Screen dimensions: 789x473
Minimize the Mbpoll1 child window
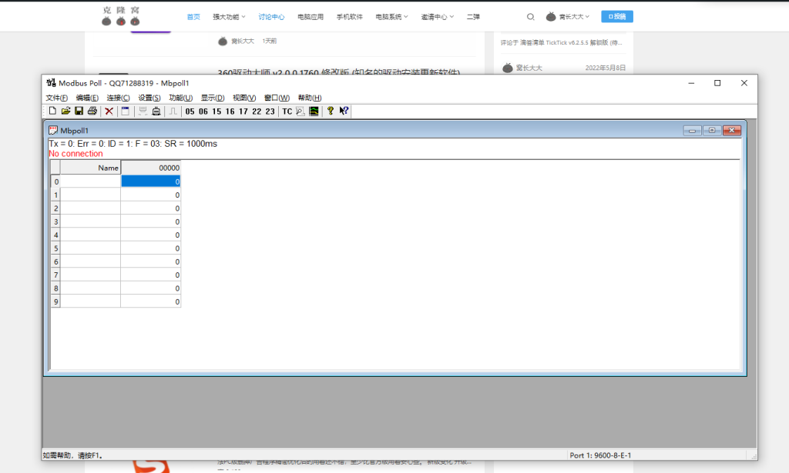(693, 131)
